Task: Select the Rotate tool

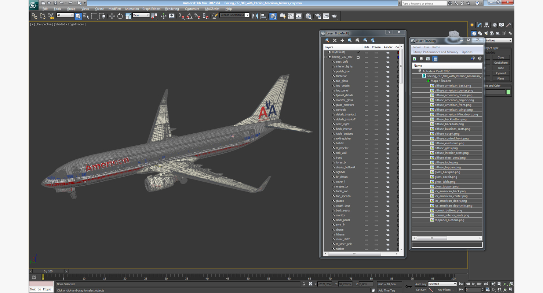Action: tap(120, 16)
